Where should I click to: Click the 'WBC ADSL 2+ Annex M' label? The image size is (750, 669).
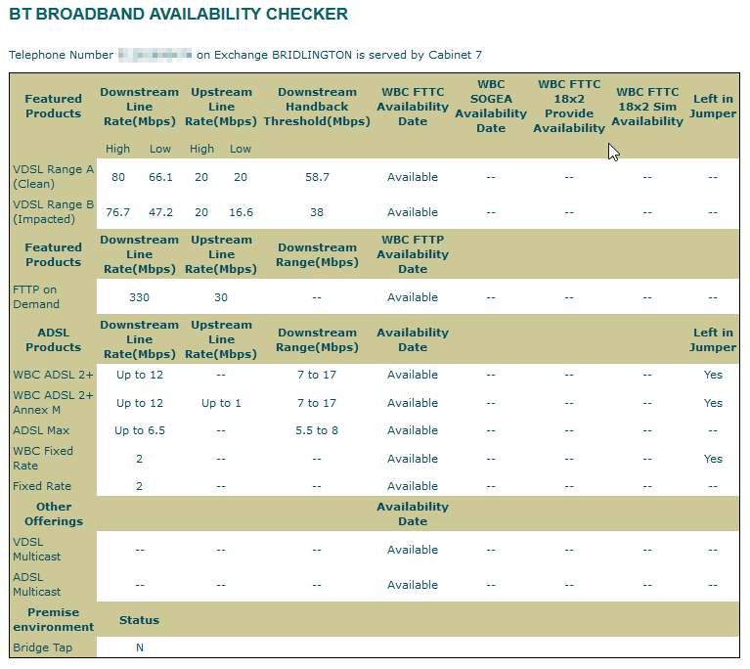point(53,402)
